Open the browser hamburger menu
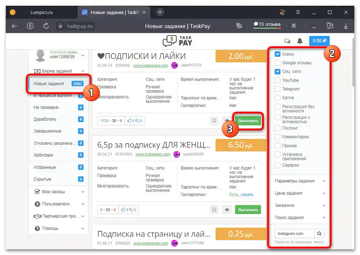Viewport: 360px width, 255px height. pos(298,12)
